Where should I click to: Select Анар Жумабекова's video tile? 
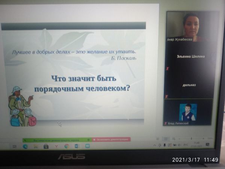click(x=192, y=26)
